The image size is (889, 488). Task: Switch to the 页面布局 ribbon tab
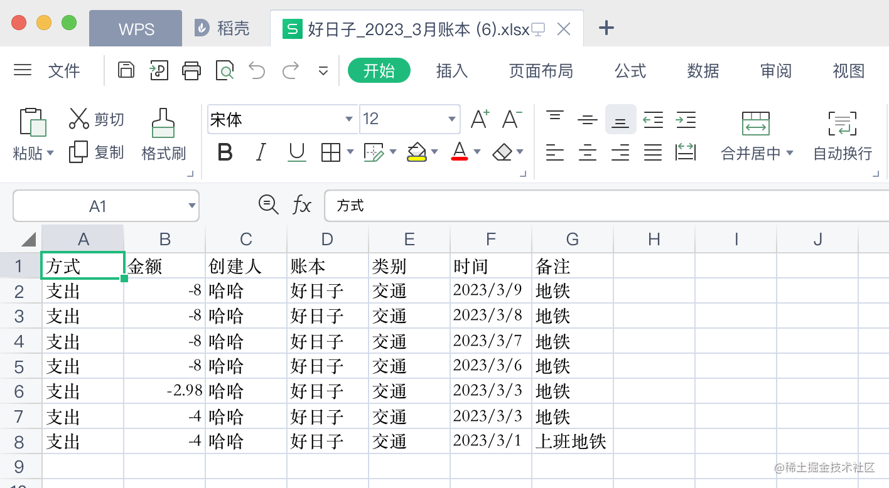(541, 71)
